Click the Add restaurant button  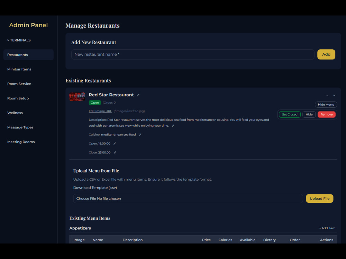[326, 55]
